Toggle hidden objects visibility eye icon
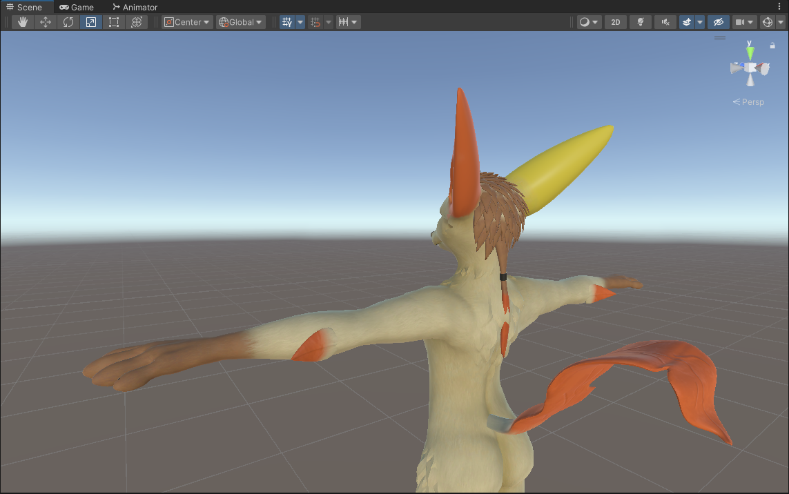Image resolution: width=789 pixels, height=494 pixels. pos(719,22)
